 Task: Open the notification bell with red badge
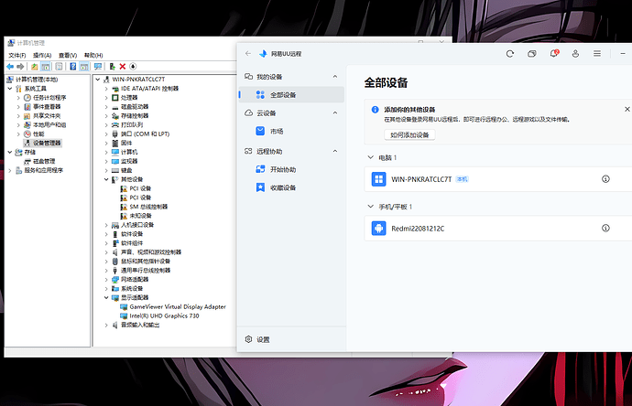(x=554, y=53)
